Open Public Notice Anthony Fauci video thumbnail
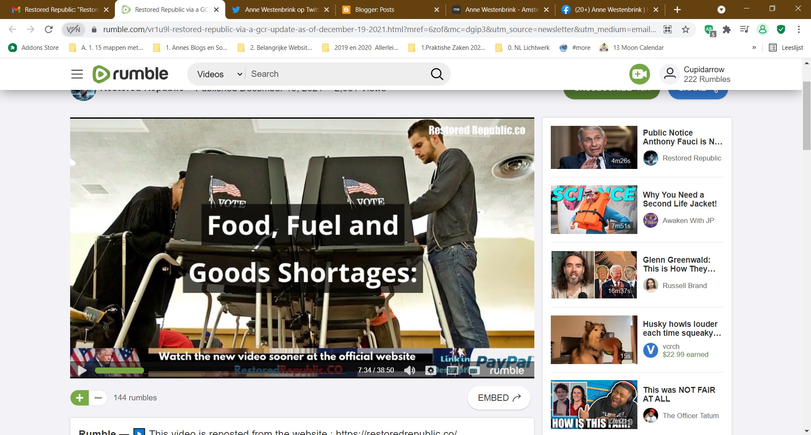Image resolution: width=811 pixels, height=435 pixels. pos(594,147)
